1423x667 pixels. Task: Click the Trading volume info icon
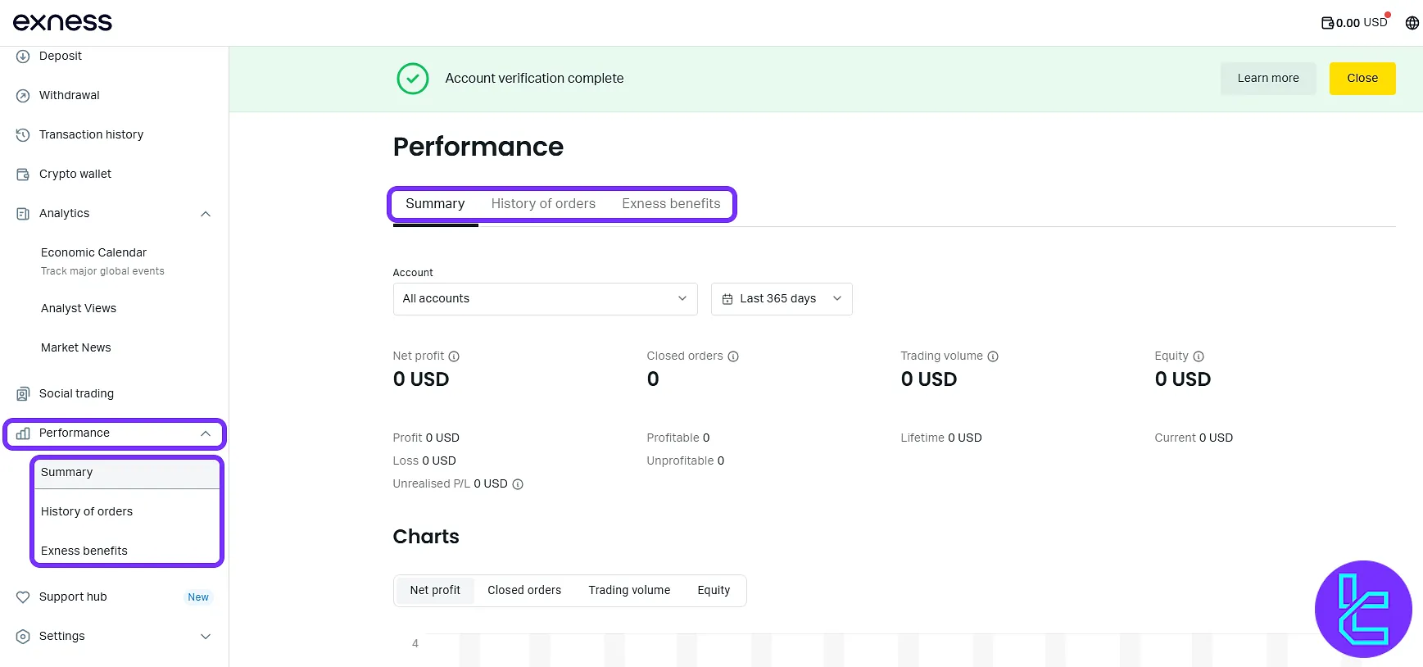coord(993,356)
